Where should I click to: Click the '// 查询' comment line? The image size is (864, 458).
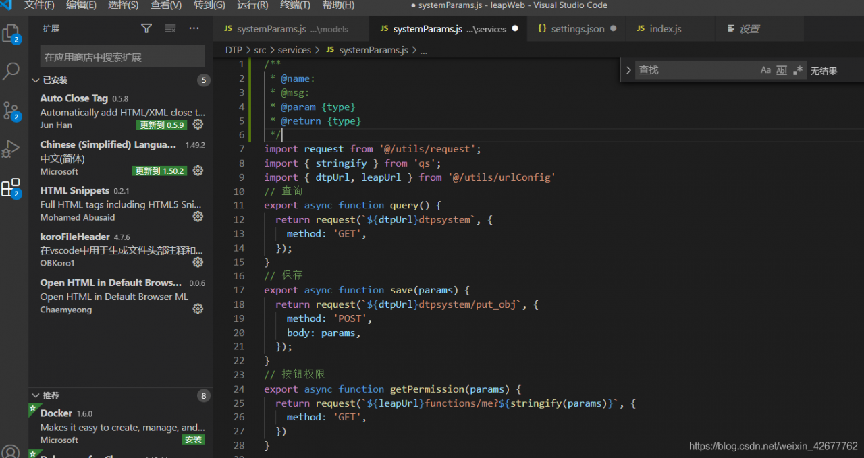[283, 191]
